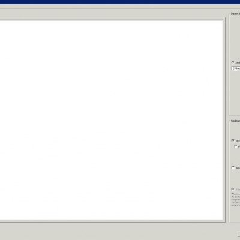Select the 'Zeit' radio button

tap(233, 62)
